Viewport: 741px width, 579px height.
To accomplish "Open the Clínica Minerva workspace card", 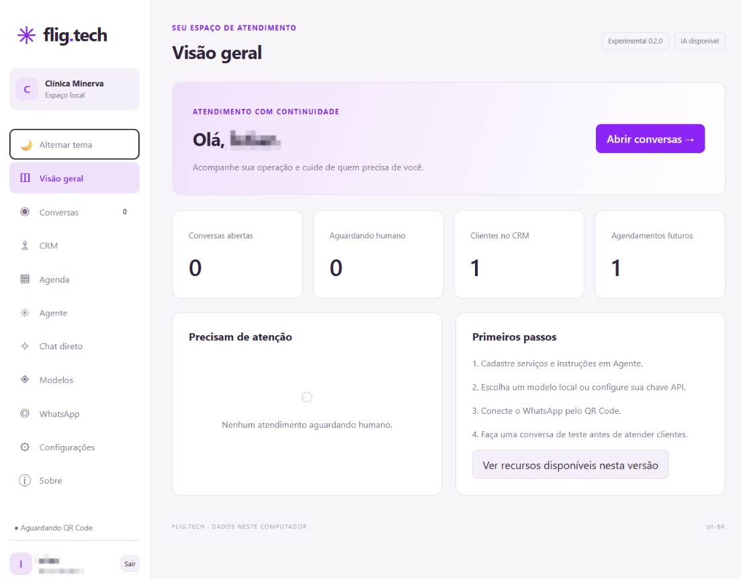I will pos(74,89).
